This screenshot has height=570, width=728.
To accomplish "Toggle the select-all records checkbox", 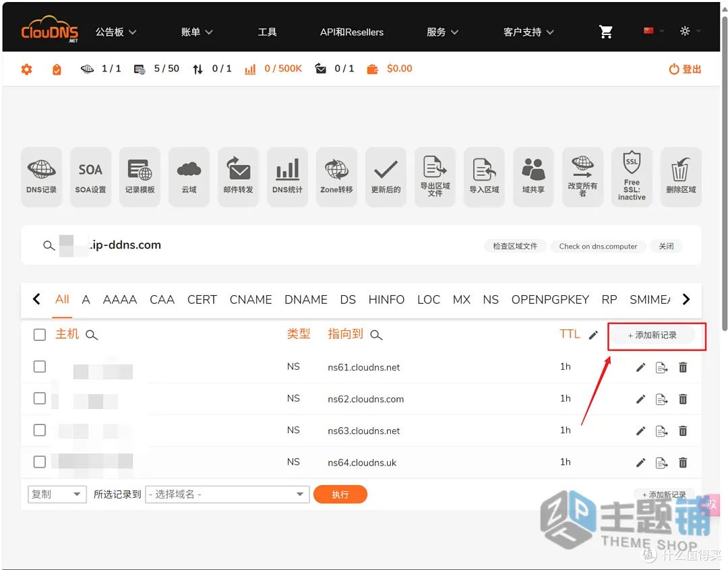I will [x=40, y=335].
